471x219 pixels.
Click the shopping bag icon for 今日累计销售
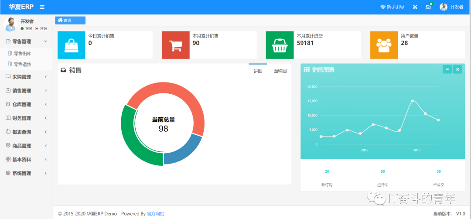[x=72, y=45]
